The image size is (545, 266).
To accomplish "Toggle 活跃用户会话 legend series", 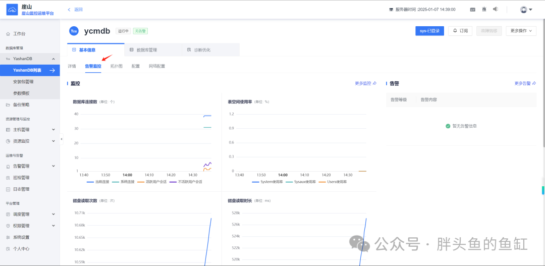I will click(x=151, y=182).
